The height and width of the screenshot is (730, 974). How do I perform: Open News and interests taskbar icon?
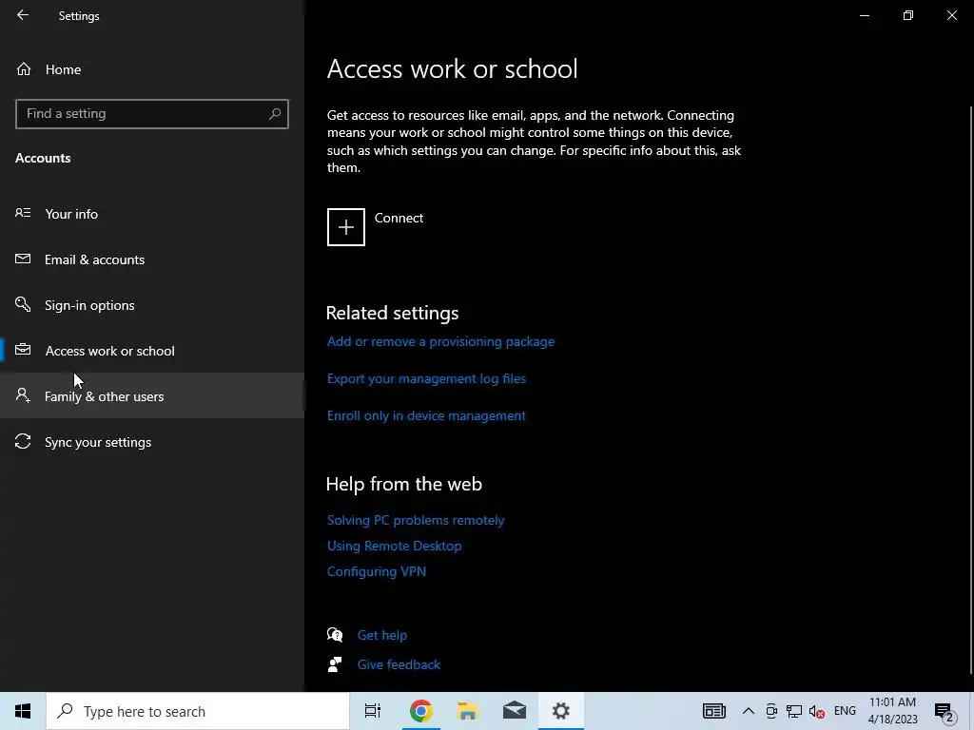tap(713, 711)
